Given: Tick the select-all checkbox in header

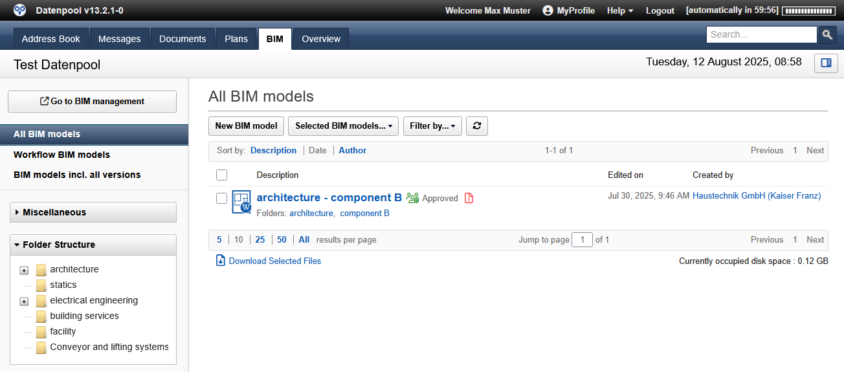Looking at the screenshot, I should pyautogui.click(x=222, y=175).
